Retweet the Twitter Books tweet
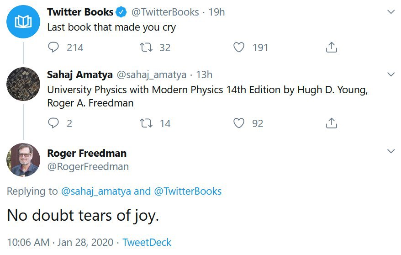Viewport: 401px width, 255px height. [x=146, y=48]
